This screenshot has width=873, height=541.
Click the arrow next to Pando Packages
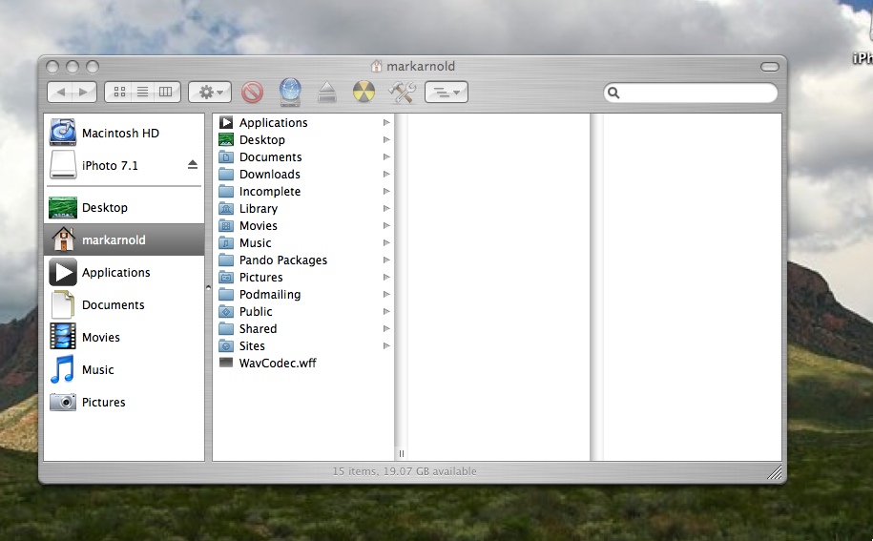coord(386,260)
